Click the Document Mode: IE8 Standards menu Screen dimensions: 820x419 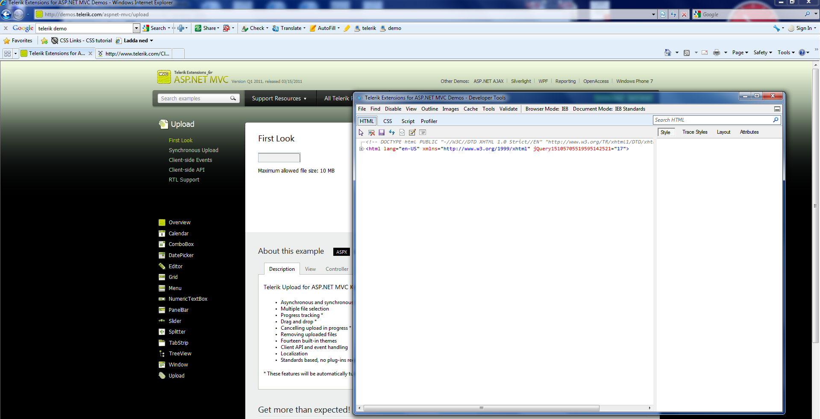click(x=609, y=109)
